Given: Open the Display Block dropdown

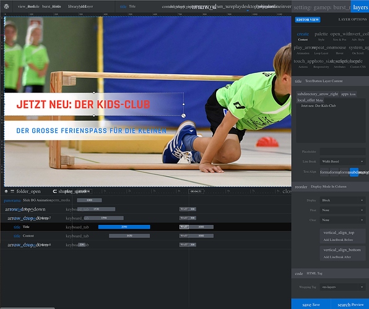Looking at the screenshot, I should point(342,200).
